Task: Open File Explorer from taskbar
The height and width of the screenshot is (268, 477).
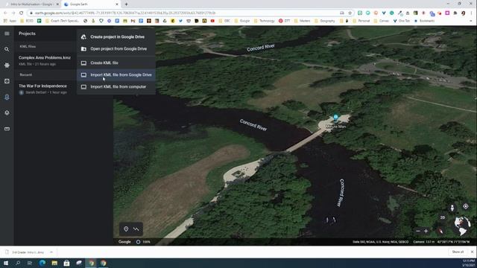Action: coord(54,263)
